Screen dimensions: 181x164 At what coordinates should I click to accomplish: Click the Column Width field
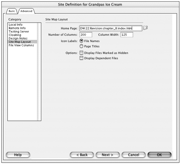coord(127,35)
